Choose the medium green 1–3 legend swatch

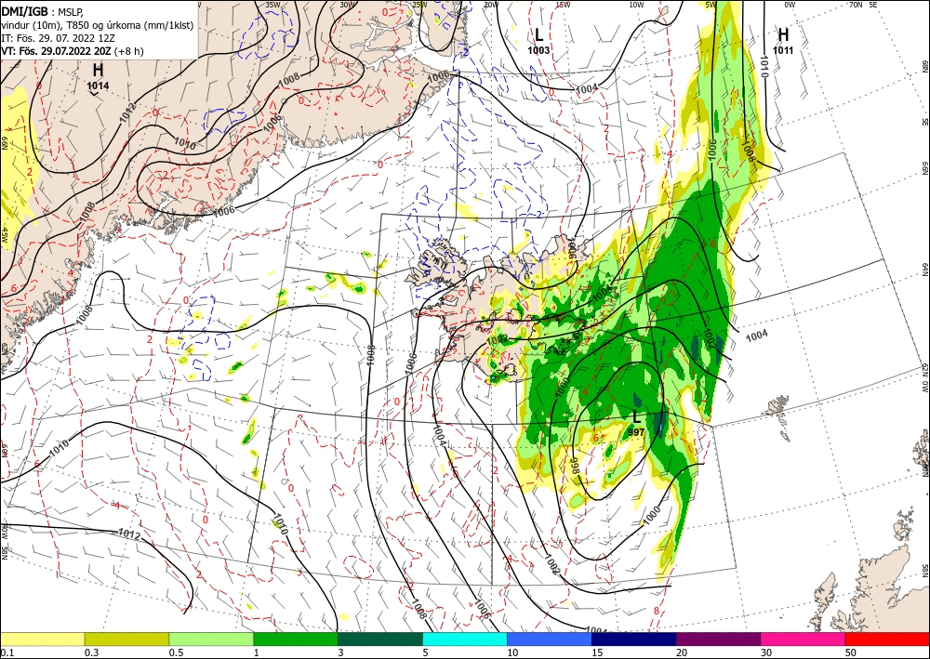296,639
